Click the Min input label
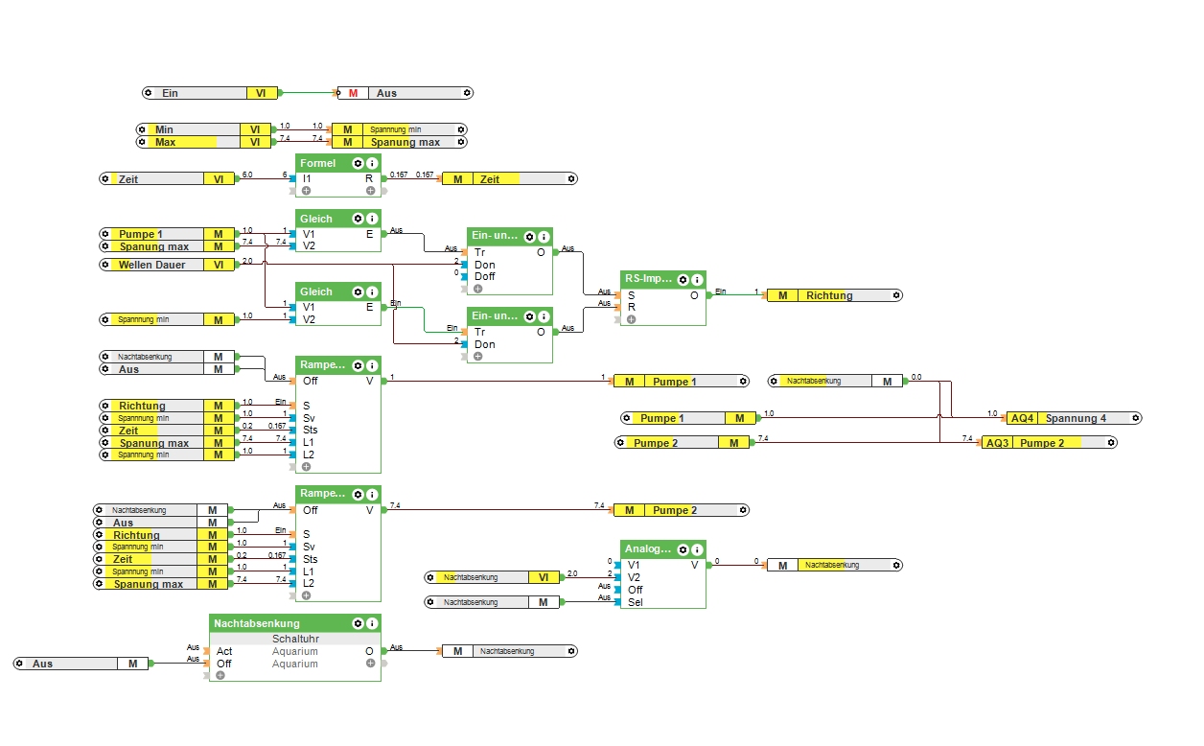The width and height of the screenshot is (1204, 746). pyautogui.click(x=164, y=128)
